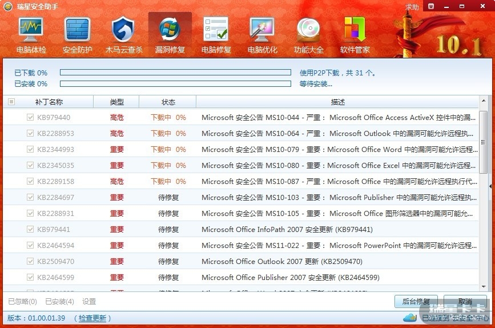Open the 已忽略(0) ignored list
The height and width of the screenshot is (328, 495).
point(22,302)
